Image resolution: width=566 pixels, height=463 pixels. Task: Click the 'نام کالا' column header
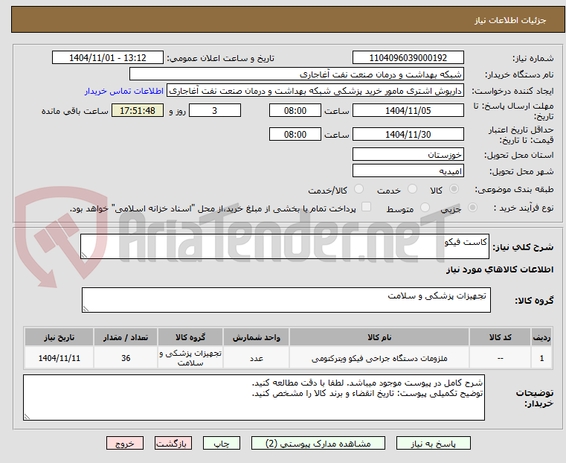(379, 337)
